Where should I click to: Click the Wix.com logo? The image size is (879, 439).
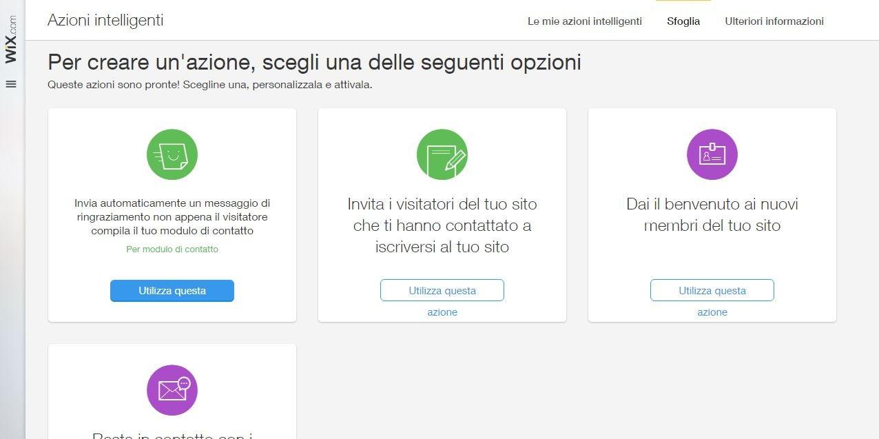click(11, 39)
